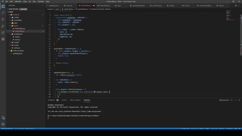Open package.json in the file tree
This screenshot has height=136, width=242.
(x=18, y=54)
